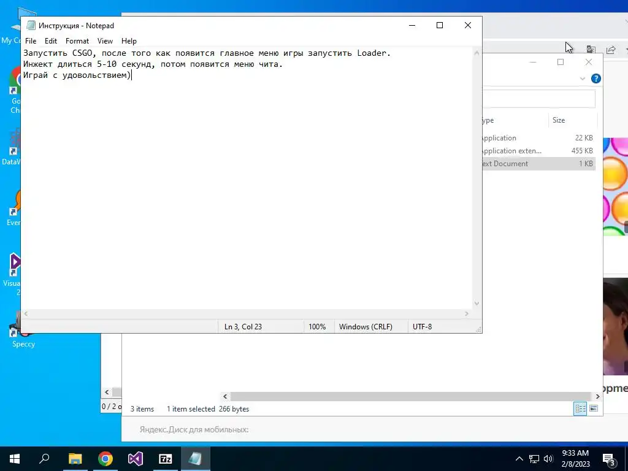
Task: Click the volume speaker tray icon
Action: tap(548, 459)
